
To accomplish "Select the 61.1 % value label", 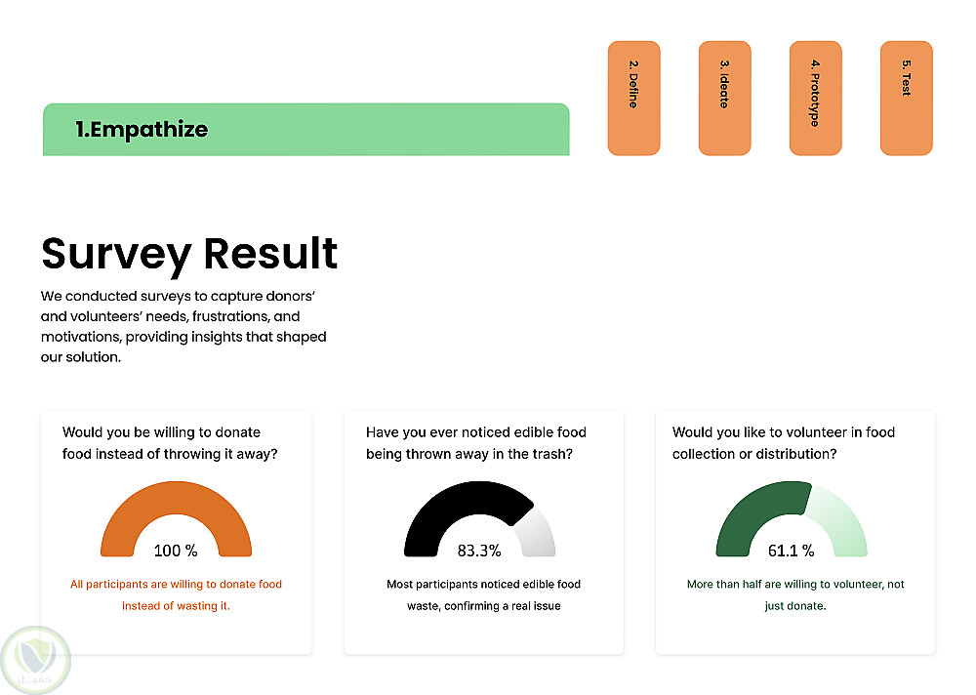I will pyautogui.click(x=791, y=551).
